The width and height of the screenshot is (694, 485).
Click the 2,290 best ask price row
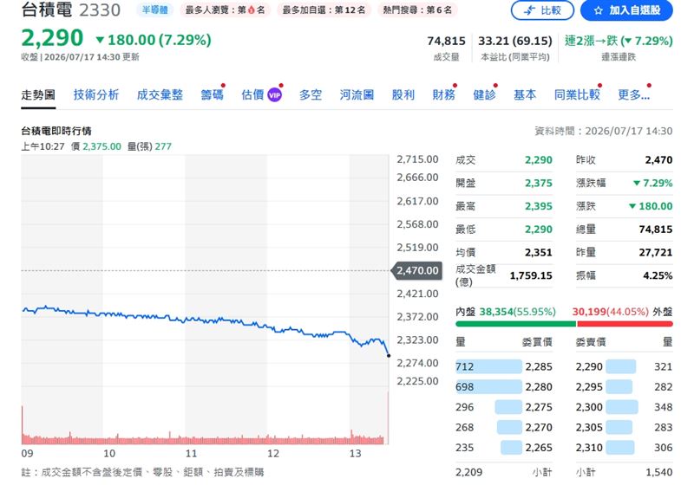point(624,366)
